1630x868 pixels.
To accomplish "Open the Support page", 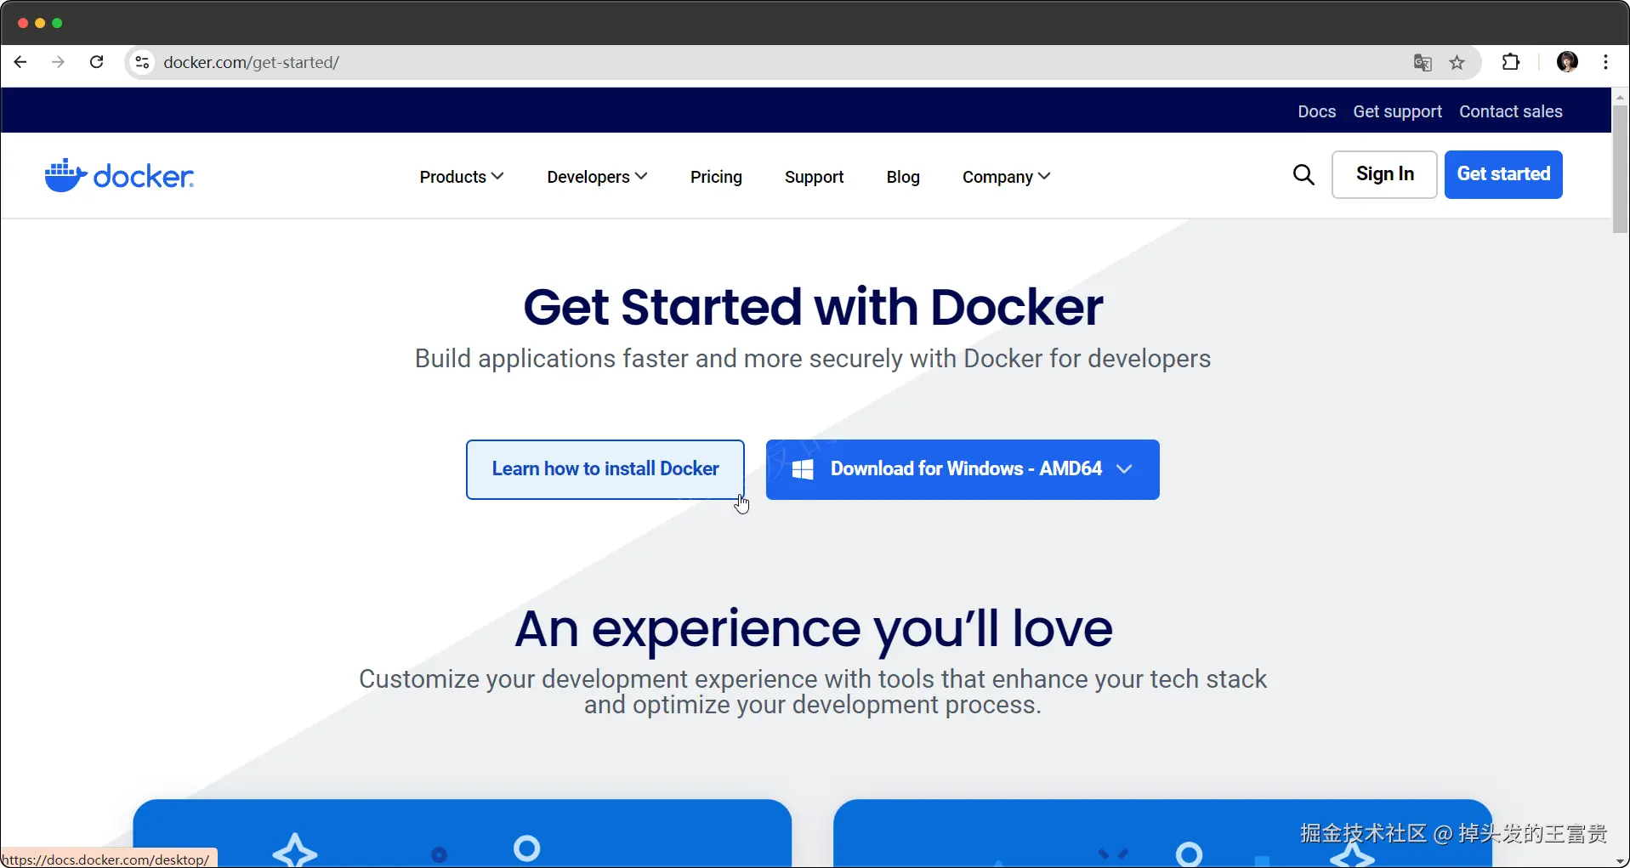I will click(814, 177).
